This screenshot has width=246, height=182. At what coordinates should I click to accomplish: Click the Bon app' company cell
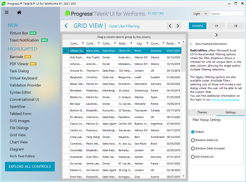click(77, 104)
